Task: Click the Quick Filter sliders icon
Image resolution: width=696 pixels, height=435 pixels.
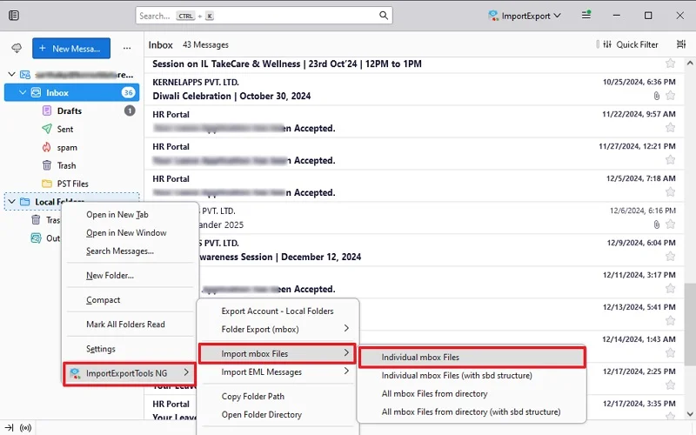Action: [x=607, y=44]
